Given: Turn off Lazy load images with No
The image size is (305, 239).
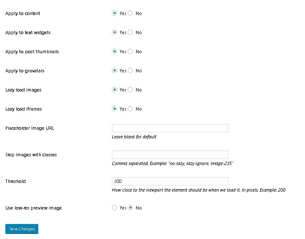Looking at the screenshot, I should pos(130,90).
